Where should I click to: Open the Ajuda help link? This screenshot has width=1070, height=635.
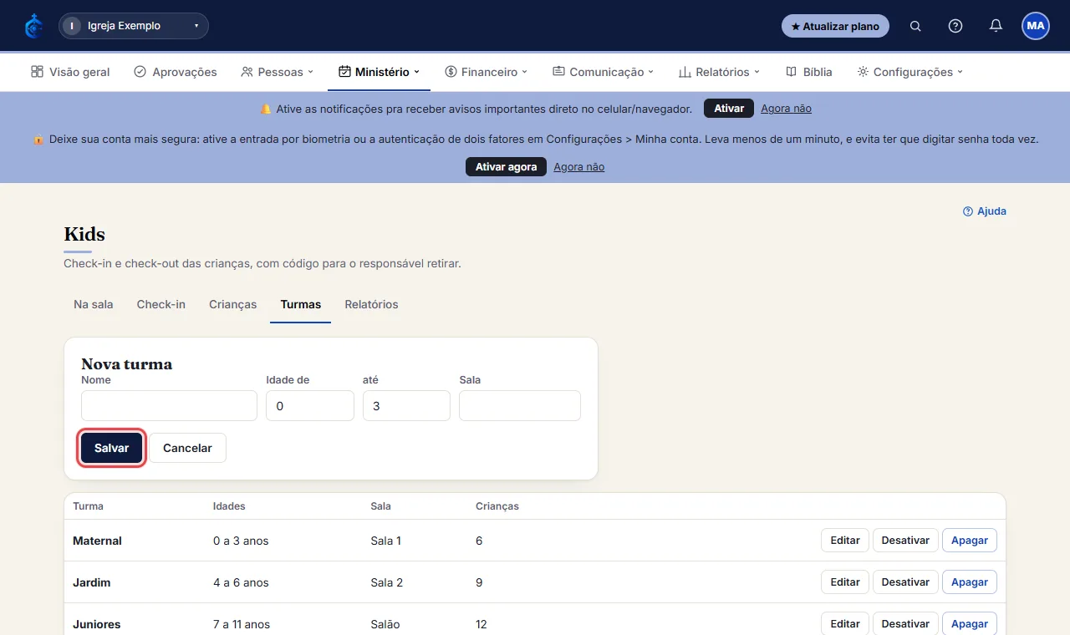985,211
